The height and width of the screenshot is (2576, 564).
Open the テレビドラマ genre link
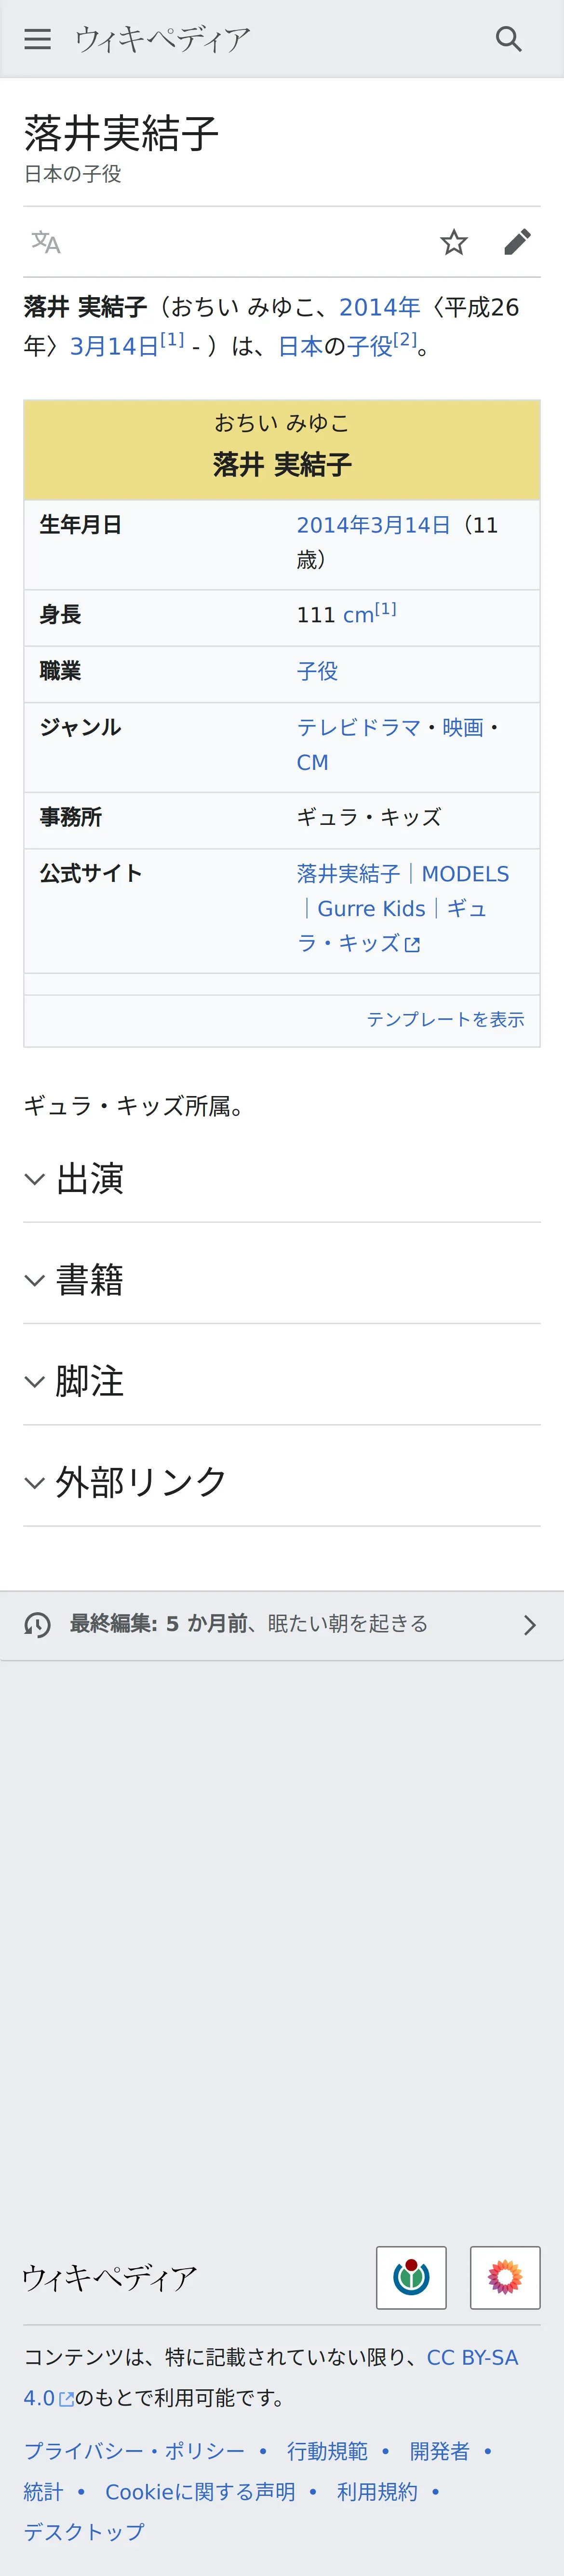coord(358,727)
